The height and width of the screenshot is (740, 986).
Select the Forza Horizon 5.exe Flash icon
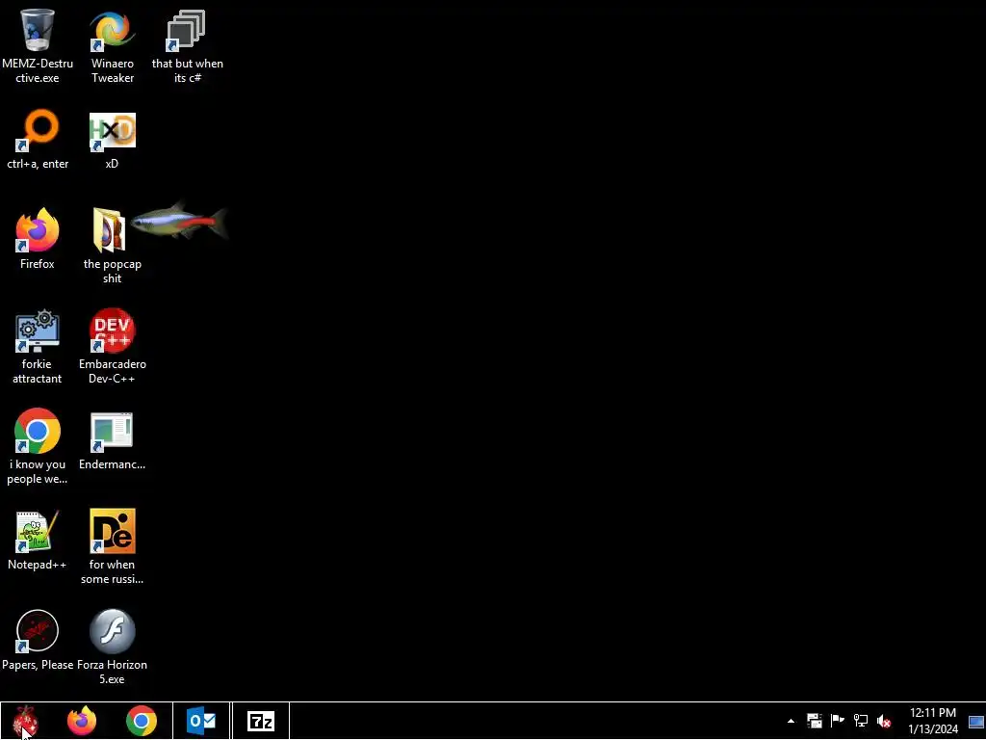pyautogui.click(x=112, y=631)
